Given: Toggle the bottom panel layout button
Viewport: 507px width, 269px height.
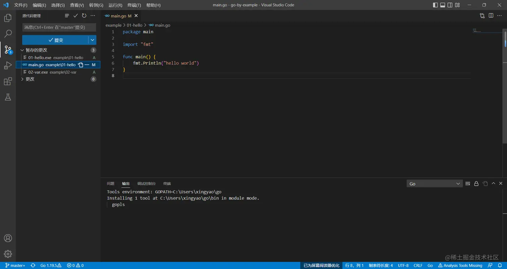Looking at the screenshot, I should 443,5.
